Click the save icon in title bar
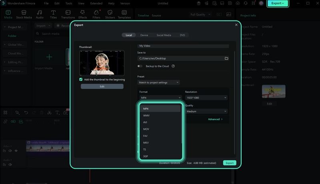The height and width of the screenshot is (184, 320). [230, 3]
